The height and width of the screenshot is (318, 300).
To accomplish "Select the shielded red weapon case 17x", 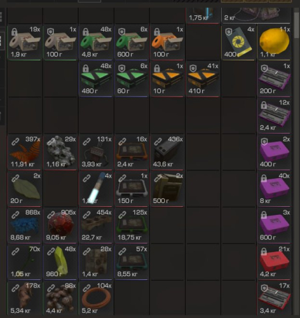I will (274, 298).
